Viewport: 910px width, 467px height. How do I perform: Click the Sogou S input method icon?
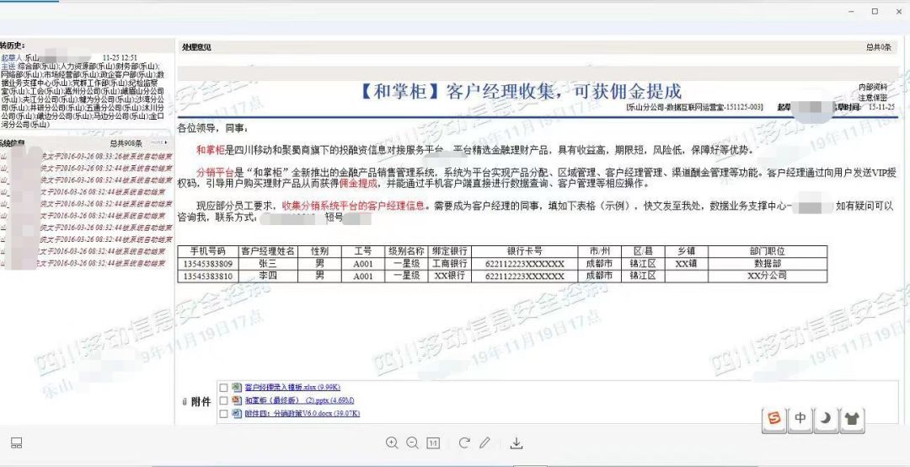pos(775,419)
